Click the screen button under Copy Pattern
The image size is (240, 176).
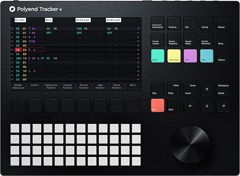point(100,106)
